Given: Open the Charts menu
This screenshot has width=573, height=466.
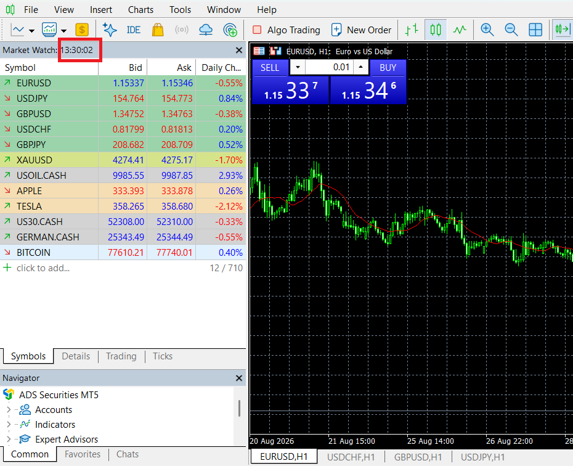Looking at the screenshot, I should pyautogui.click(x=140, y=10).
